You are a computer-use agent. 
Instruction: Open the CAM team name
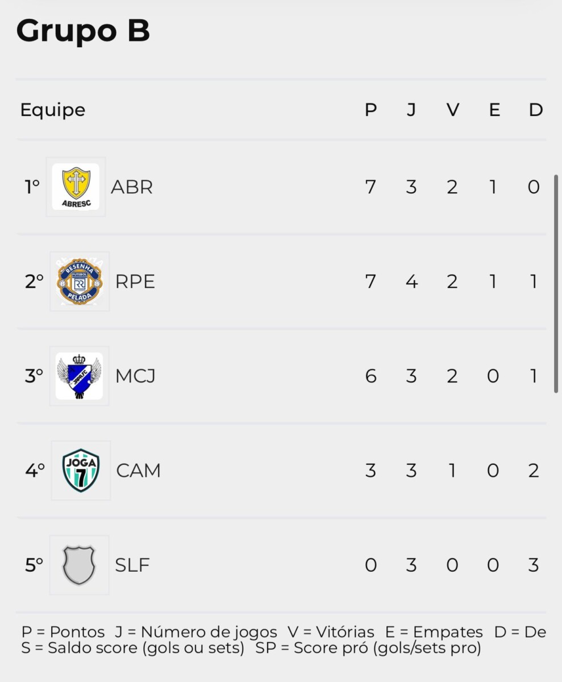(x=139, y=471)
